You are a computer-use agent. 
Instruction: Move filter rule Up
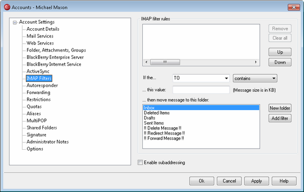(x=280, y=52)
